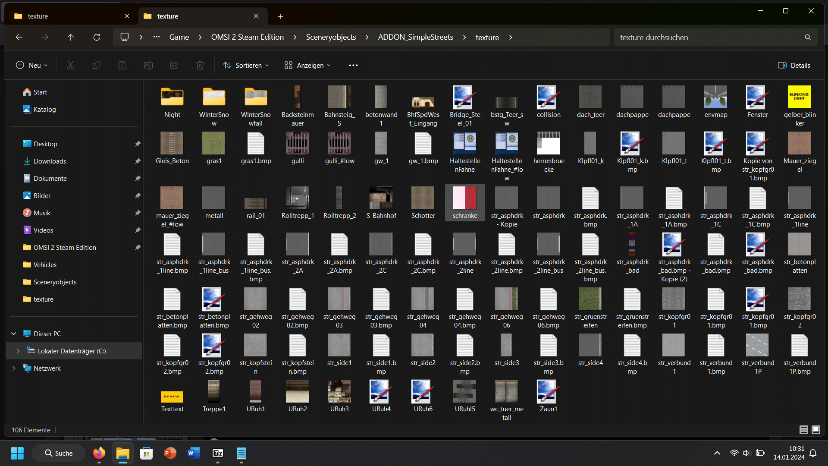This screenshot has height=466, width=828.
Task: Click the Delete trash icon
Action: (x=200, y=65)
